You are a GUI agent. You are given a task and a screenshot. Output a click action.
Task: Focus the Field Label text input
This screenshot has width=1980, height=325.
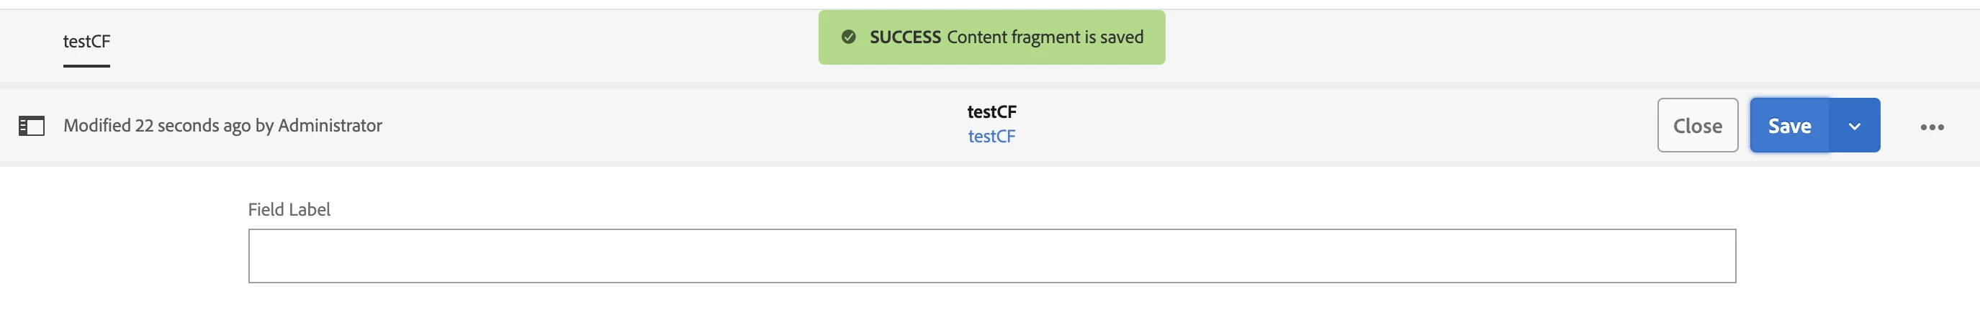[991, 256]
